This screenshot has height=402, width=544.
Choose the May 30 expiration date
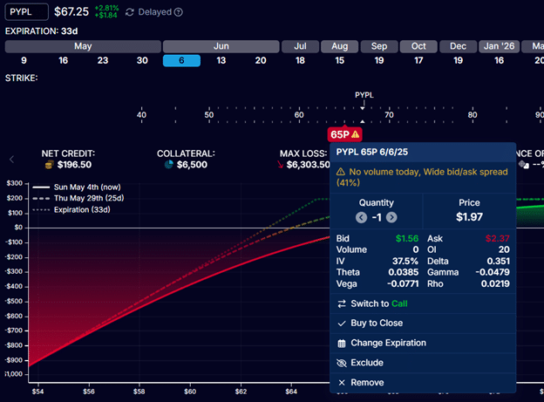click(142, 60)
